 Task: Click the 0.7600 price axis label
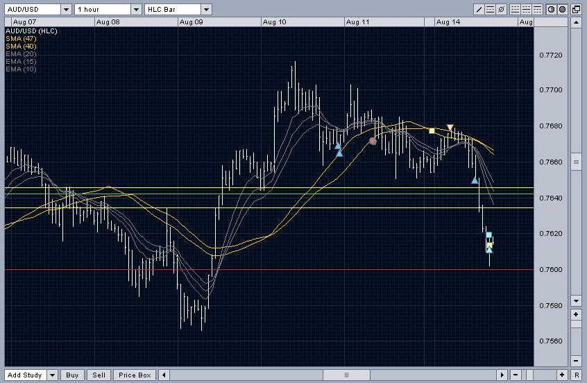pyautogui.click(x=551, y=270)
